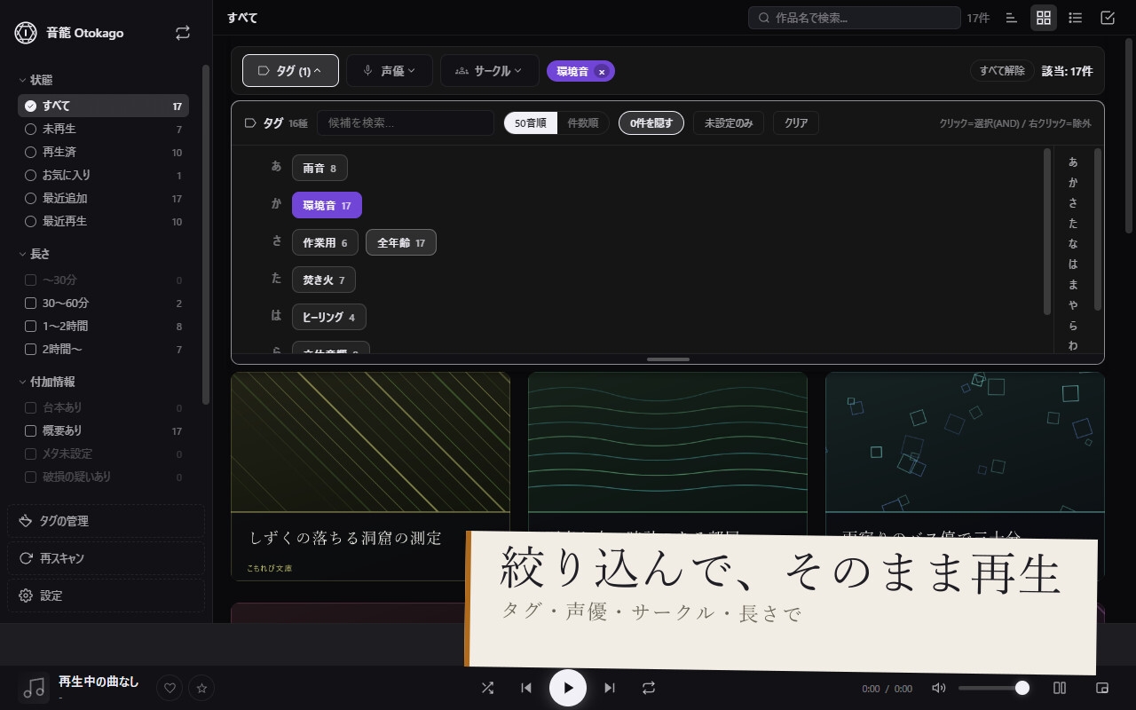Select the 未再生 status filter
The height and width of the screenshot is (710, 1136).
(103, 129)
